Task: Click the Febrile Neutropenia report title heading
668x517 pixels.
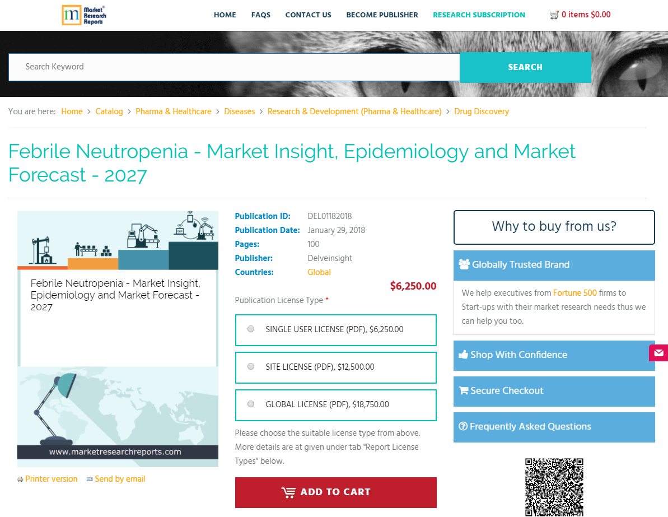Action: click(x=292, y=163)
